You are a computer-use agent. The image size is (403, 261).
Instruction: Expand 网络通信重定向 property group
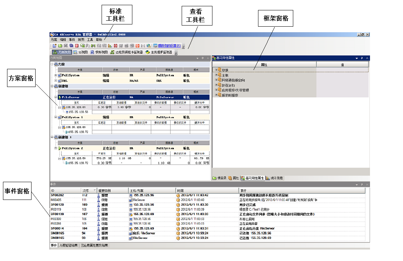[216, 80]
